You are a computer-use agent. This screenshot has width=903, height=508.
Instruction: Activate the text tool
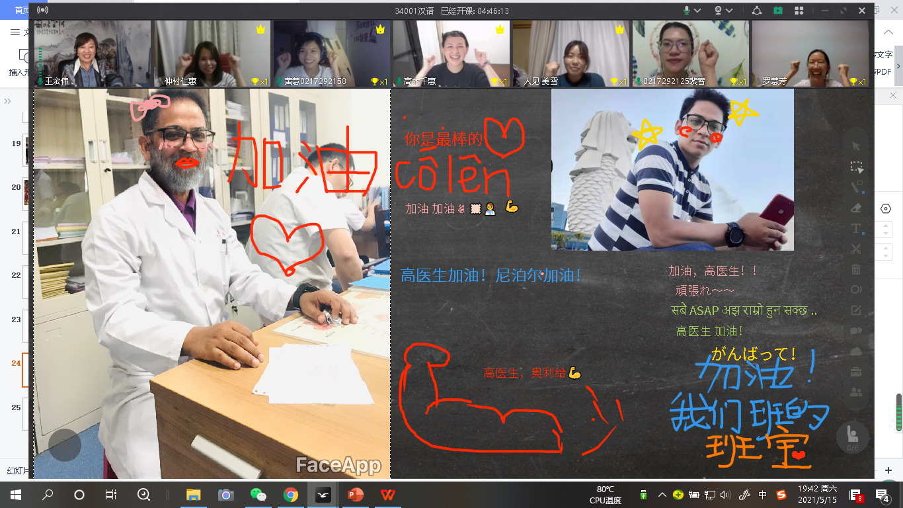pyautogui.click(x=856, y=228)
